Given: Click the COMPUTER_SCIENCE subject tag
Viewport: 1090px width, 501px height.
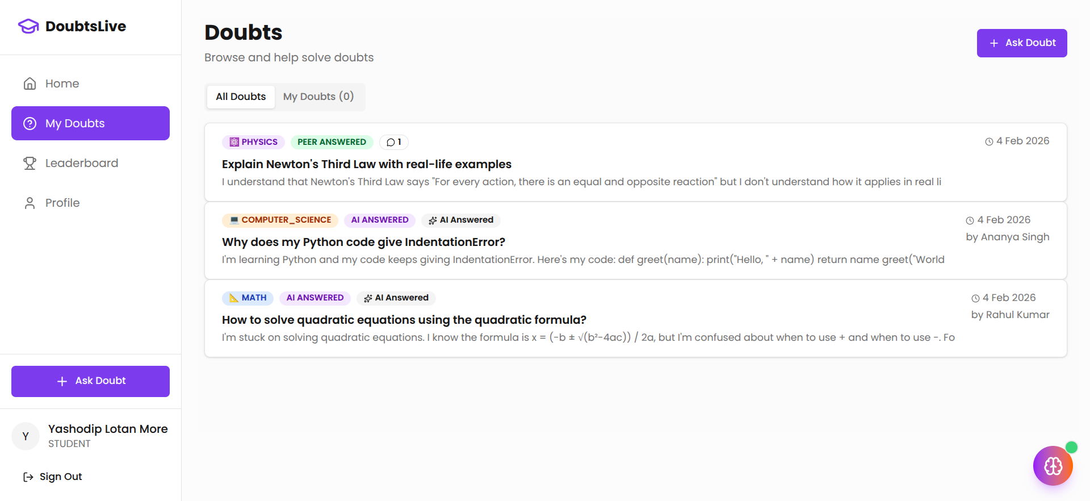Looking at the screenshot, I should click(280, 220).
